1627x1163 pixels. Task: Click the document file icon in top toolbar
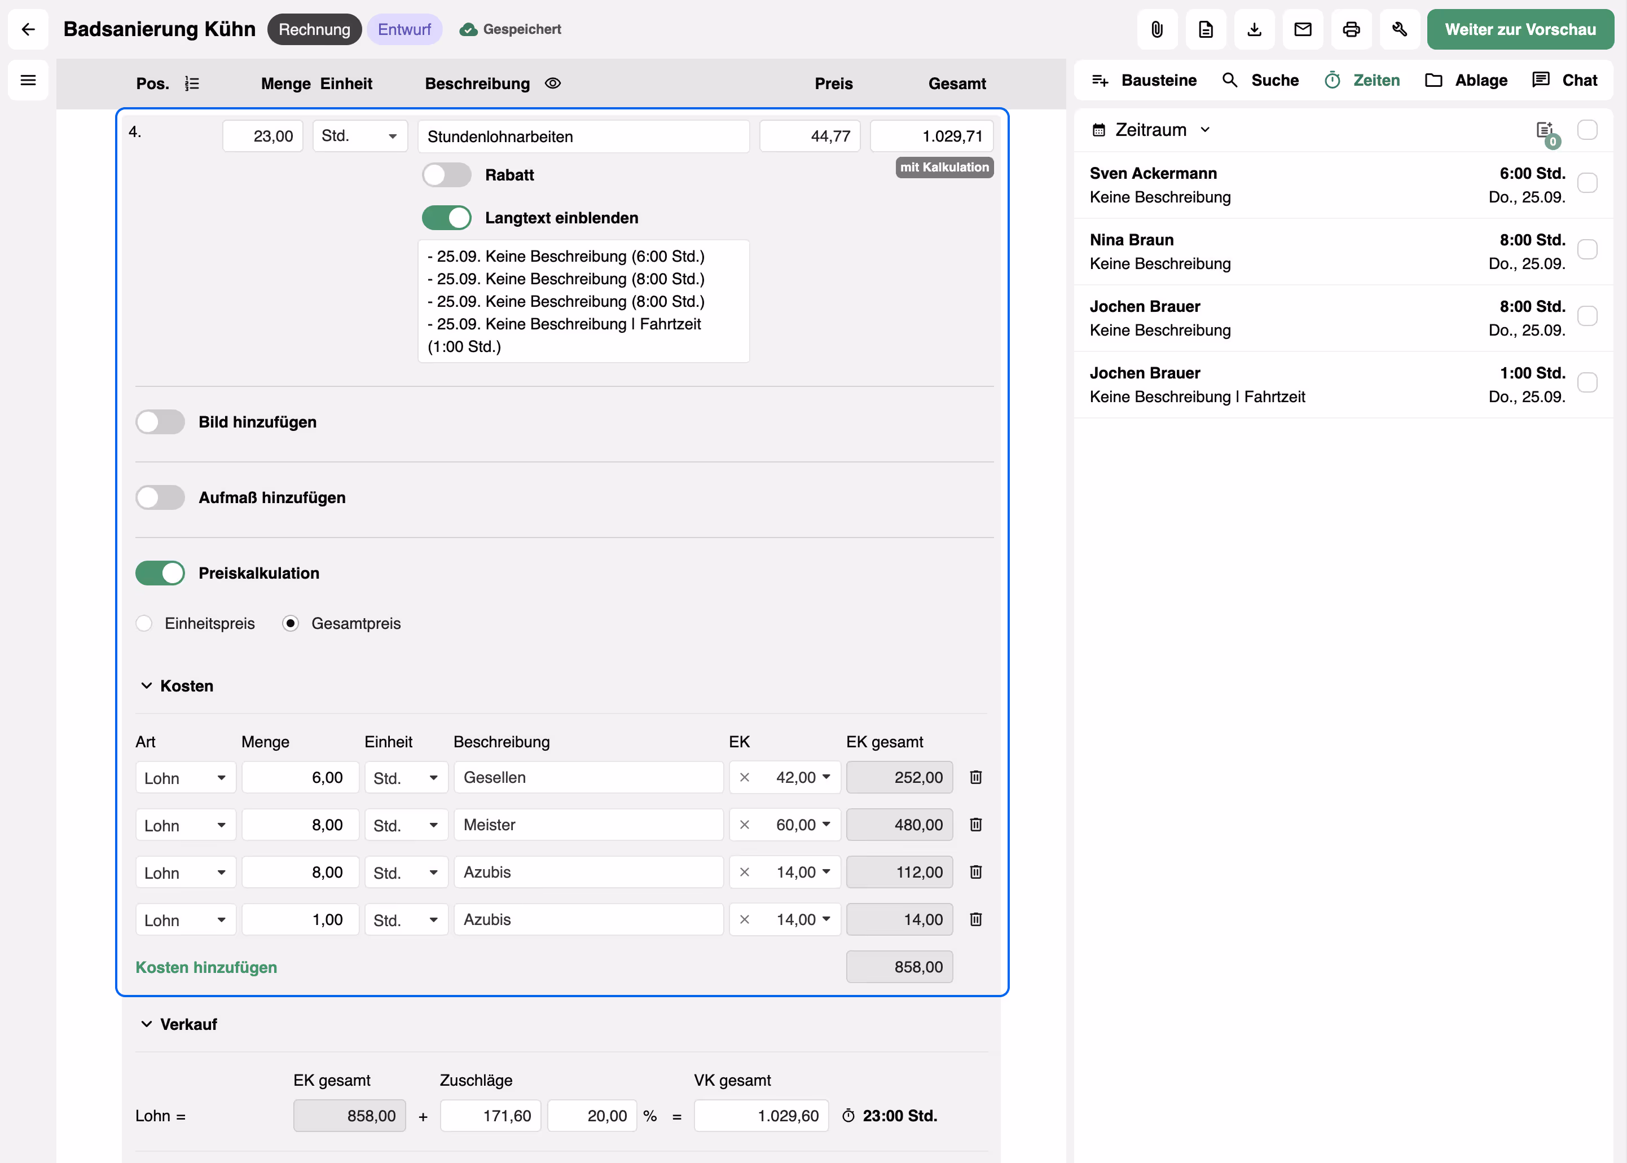point(1205,29)
